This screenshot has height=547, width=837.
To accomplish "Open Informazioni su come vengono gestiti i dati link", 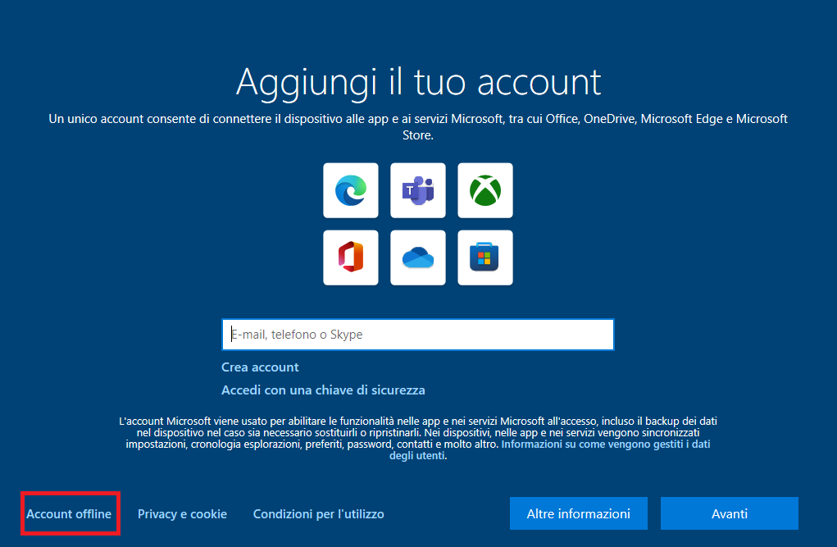I will tap(605, 444).
